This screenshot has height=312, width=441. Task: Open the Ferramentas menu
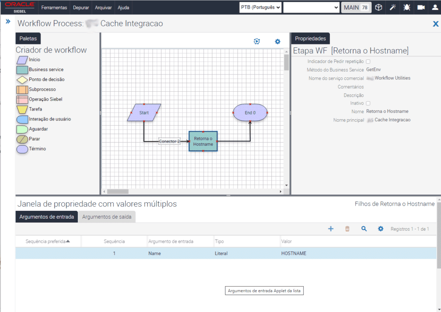(54, 8)
